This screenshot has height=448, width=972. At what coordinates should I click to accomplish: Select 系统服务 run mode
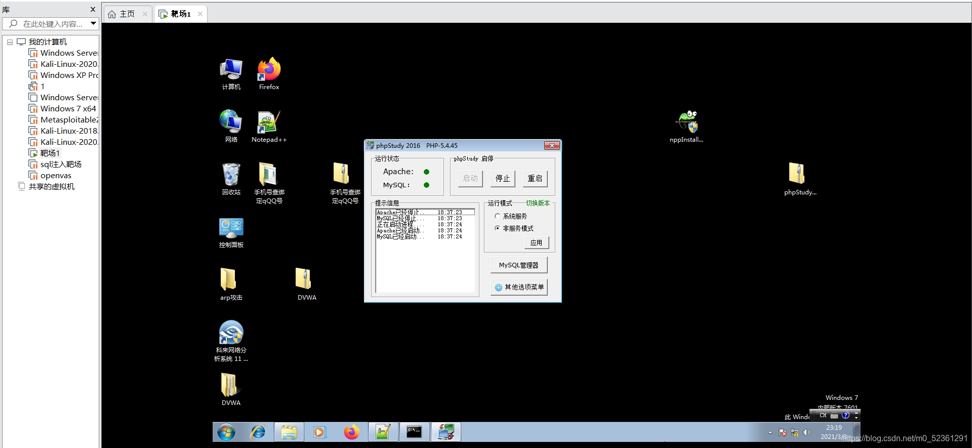tap(510, 216)
